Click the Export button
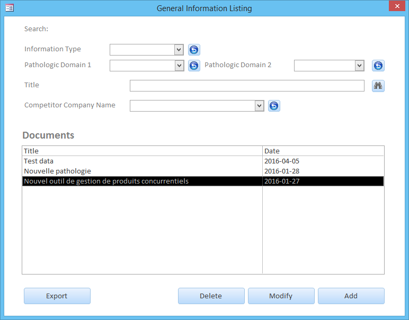The width and height of the screenshot is (409, 320). pyautogui.click(x=57, y=296)
